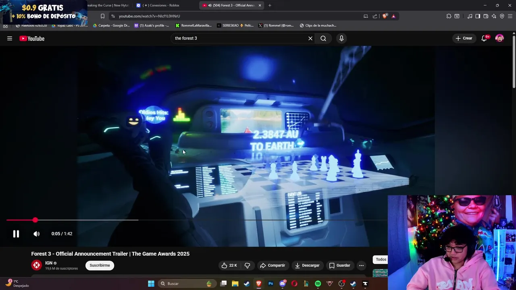516x290 pixels.
Task: Switch to the Conexiones - Roblox tab
Action: click(163, 5)
